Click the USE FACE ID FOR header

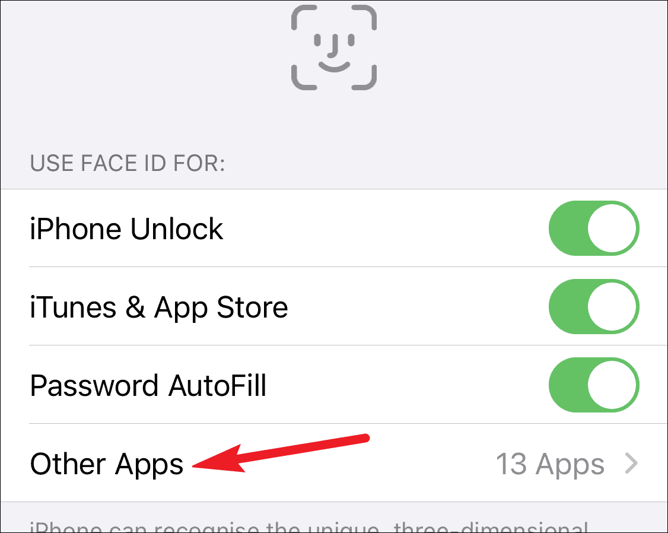pyautogui.click(x=128, y=163)
